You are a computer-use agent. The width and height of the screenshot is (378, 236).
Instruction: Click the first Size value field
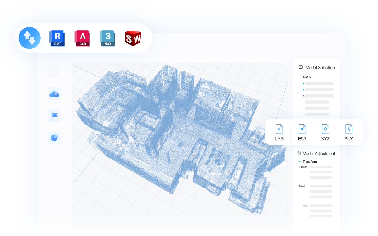coord(321,205)
